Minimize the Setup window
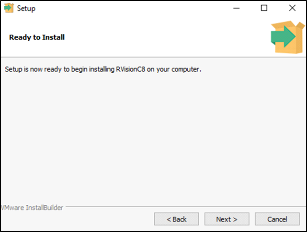 tap(237, 8)
